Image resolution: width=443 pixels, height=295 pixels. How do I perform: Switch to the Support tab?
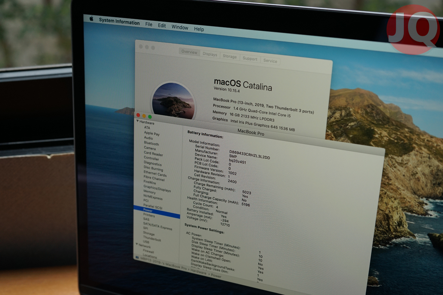(x=250, y=59)
